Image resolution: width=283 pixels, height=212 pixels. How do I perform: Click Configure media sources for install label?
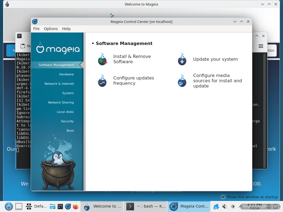click(x=217, y=81)
